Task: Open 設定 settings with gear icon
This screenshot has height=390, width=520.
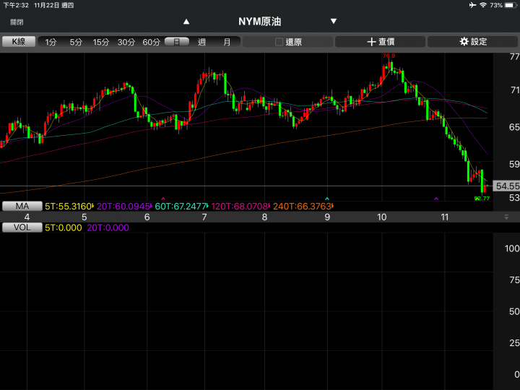Action: (473, 42)
